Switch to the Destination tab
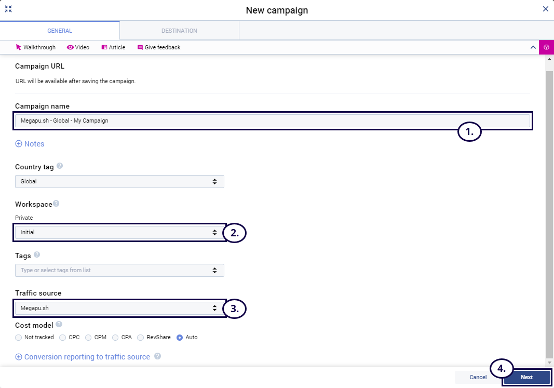 (179, 31)
